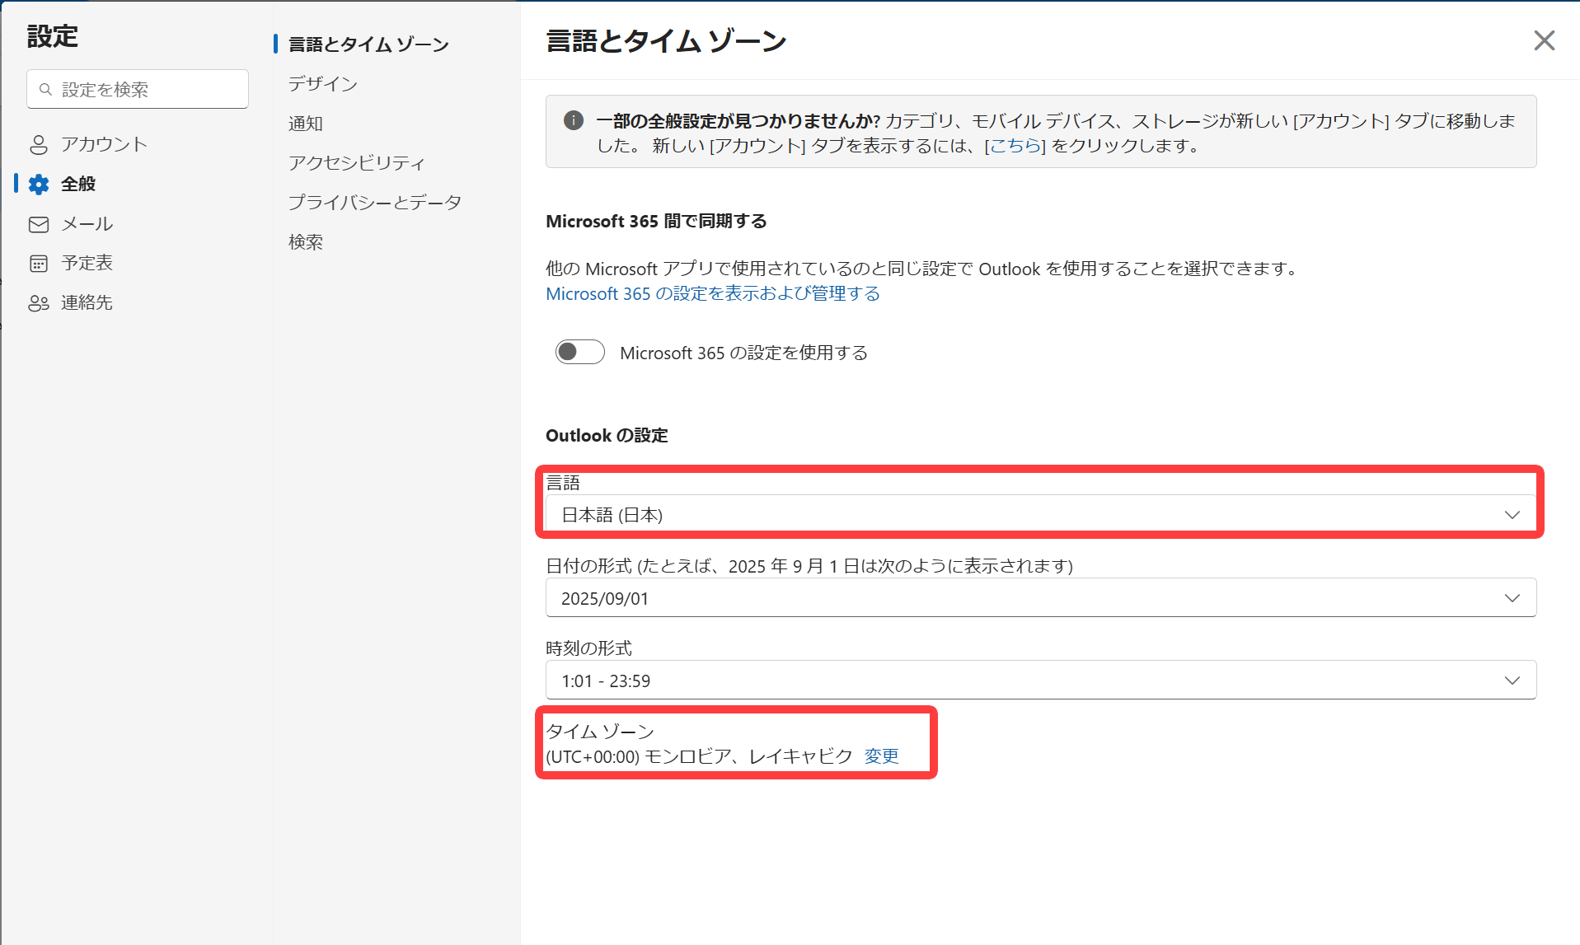Click the calendar icon beside 予定表

click(x=39, y=264)
